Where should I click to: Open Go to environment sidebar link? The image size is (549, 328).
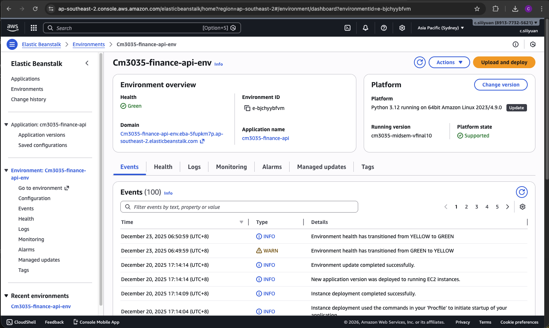[44, 188]
